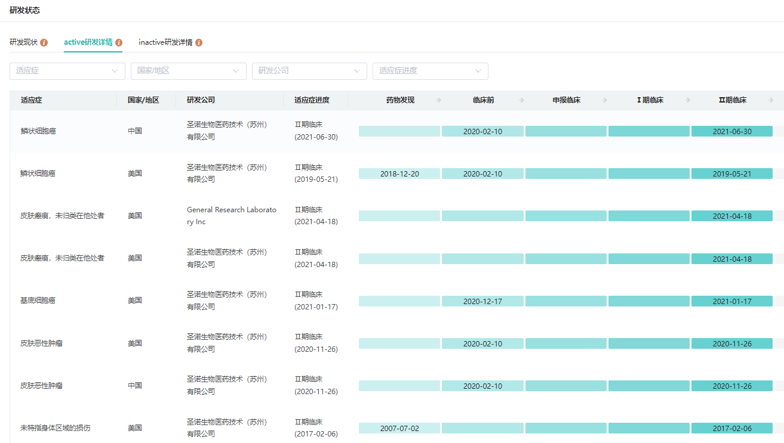
Task: Click the 2007-07-02 progress bar segment
Action: point(399,429)
